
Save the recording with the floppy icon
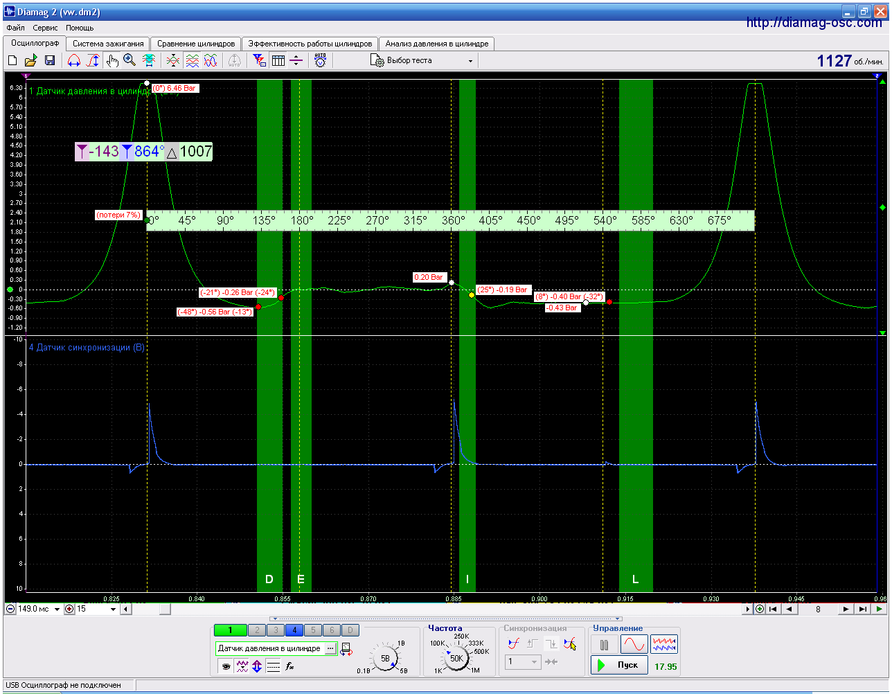coord(50,61)
